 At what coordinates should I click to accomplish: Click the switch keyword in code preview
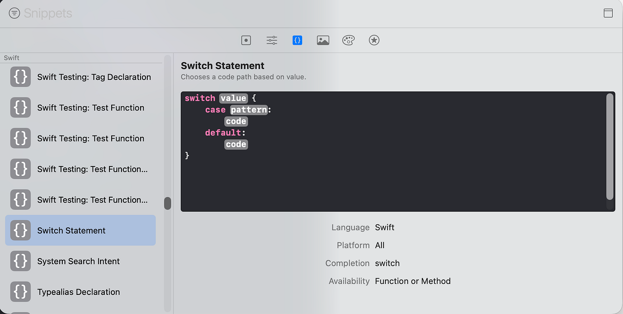[200, 98]
